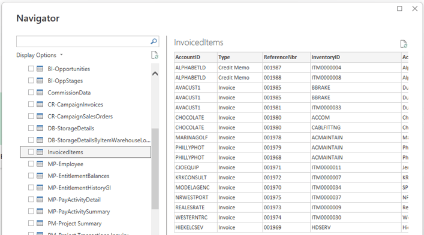The height and width of the screenshot is (235, 424).
Task: Click the ACCOM inventory cell
Action: [x=356, y=117]
